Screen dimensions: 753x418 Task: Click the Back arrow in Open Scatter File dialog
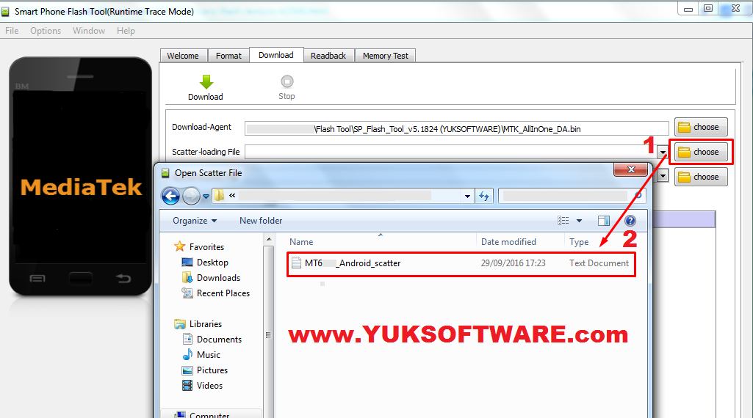click(x=170, y=196)
